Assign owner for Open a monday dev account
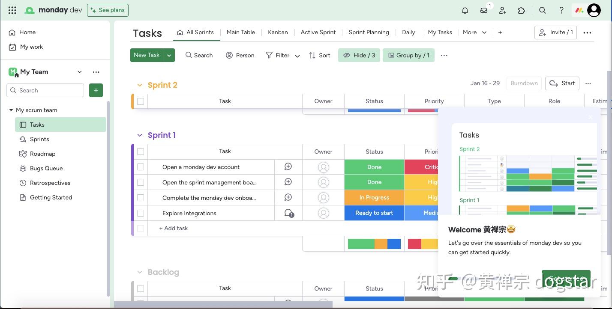Image resolution: width=612 pixels, height=309 pixels. coord(324,167)
